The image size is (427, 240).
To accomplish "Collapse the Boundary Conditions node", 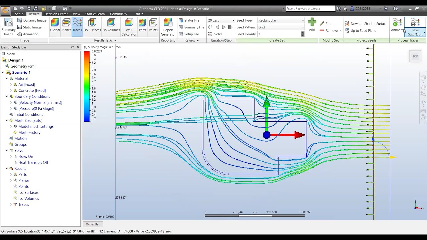I will click(7, 96).
